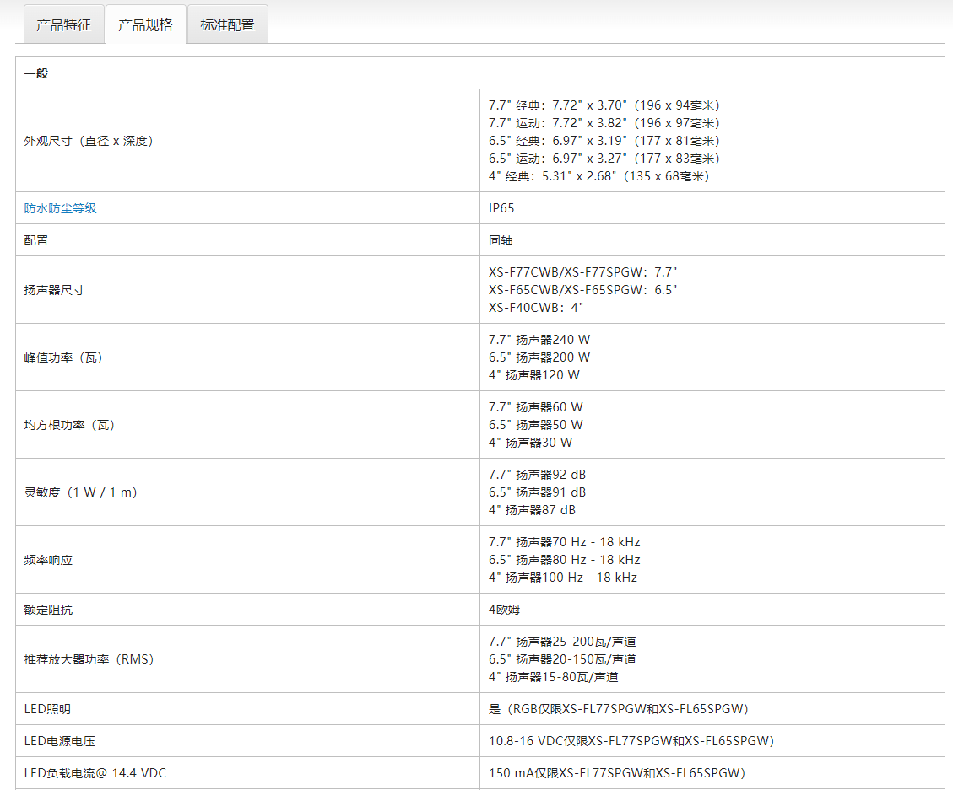953x790 pixels.
Task: Click the 6.5" 经典 dimension line
Action: click(604, 141)
